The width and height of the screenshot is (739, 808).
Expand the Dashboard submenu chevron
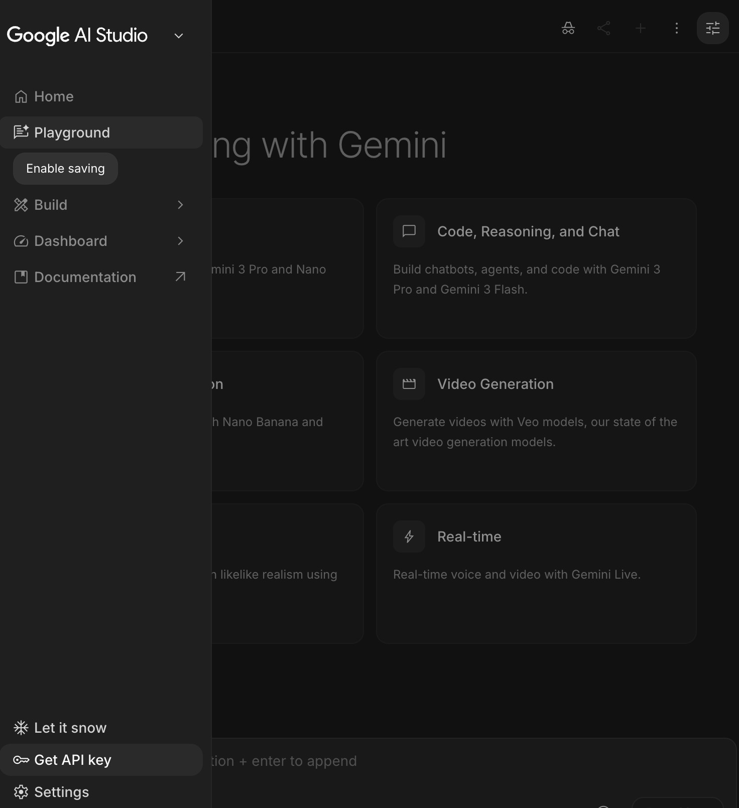(x=180, y=241)
